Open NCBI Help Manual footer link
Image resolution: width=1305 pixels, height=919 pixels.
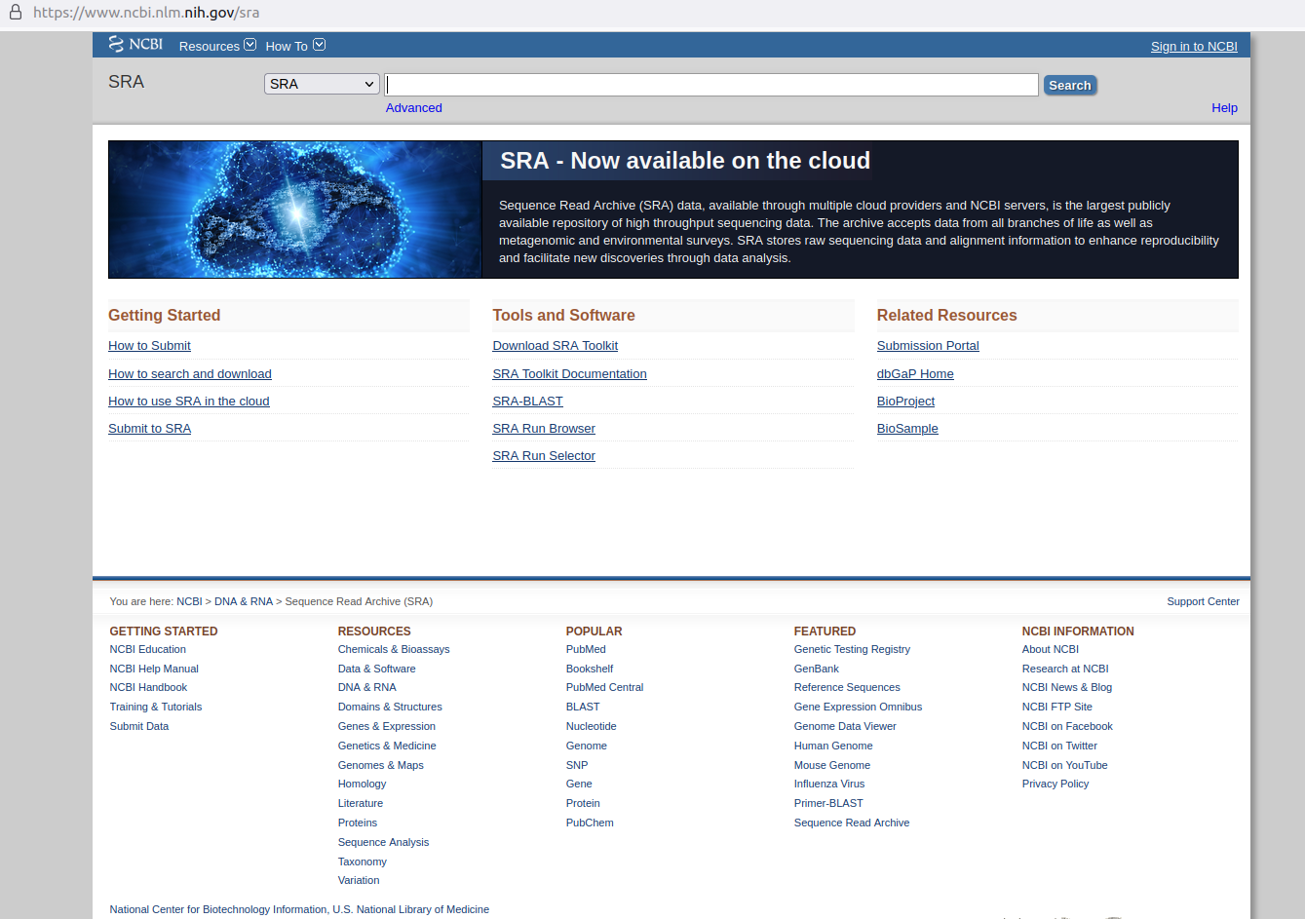(x=154, y=669)
